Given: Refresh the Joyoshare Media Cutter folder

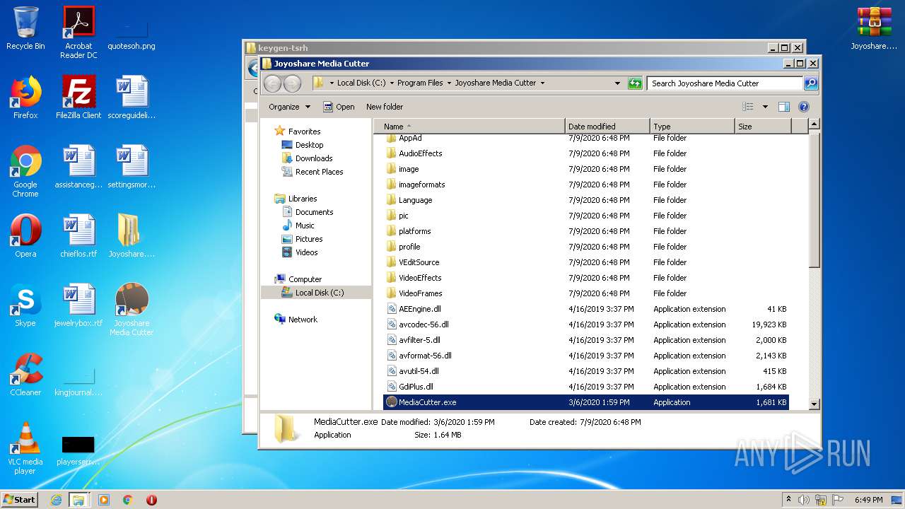Looking at the screenshot, I should click(x=635, y=83).
